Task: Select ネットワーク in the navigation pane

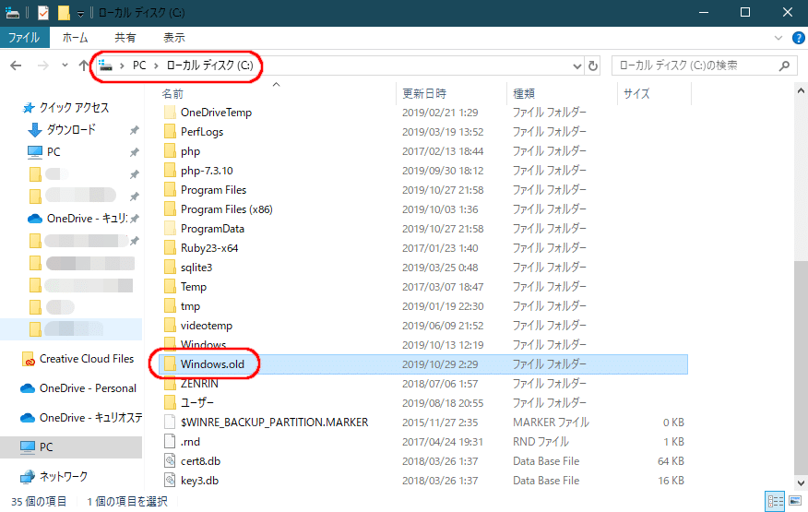Action: pos(63,476)
